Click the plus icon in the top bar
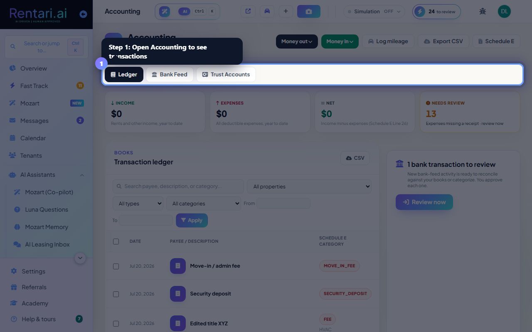The width and height of the screenshot is (532, 332). (x=286, y=11)
